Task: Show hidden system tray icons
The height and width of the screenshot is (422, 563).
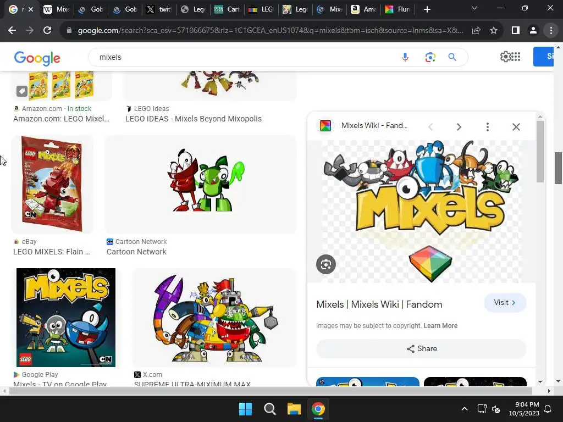Action: (464, 409)
